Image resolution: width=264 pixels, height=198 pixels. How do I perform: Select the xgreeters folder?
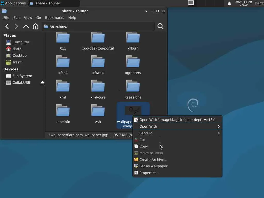pyautogui.click(x=133, y=65)
